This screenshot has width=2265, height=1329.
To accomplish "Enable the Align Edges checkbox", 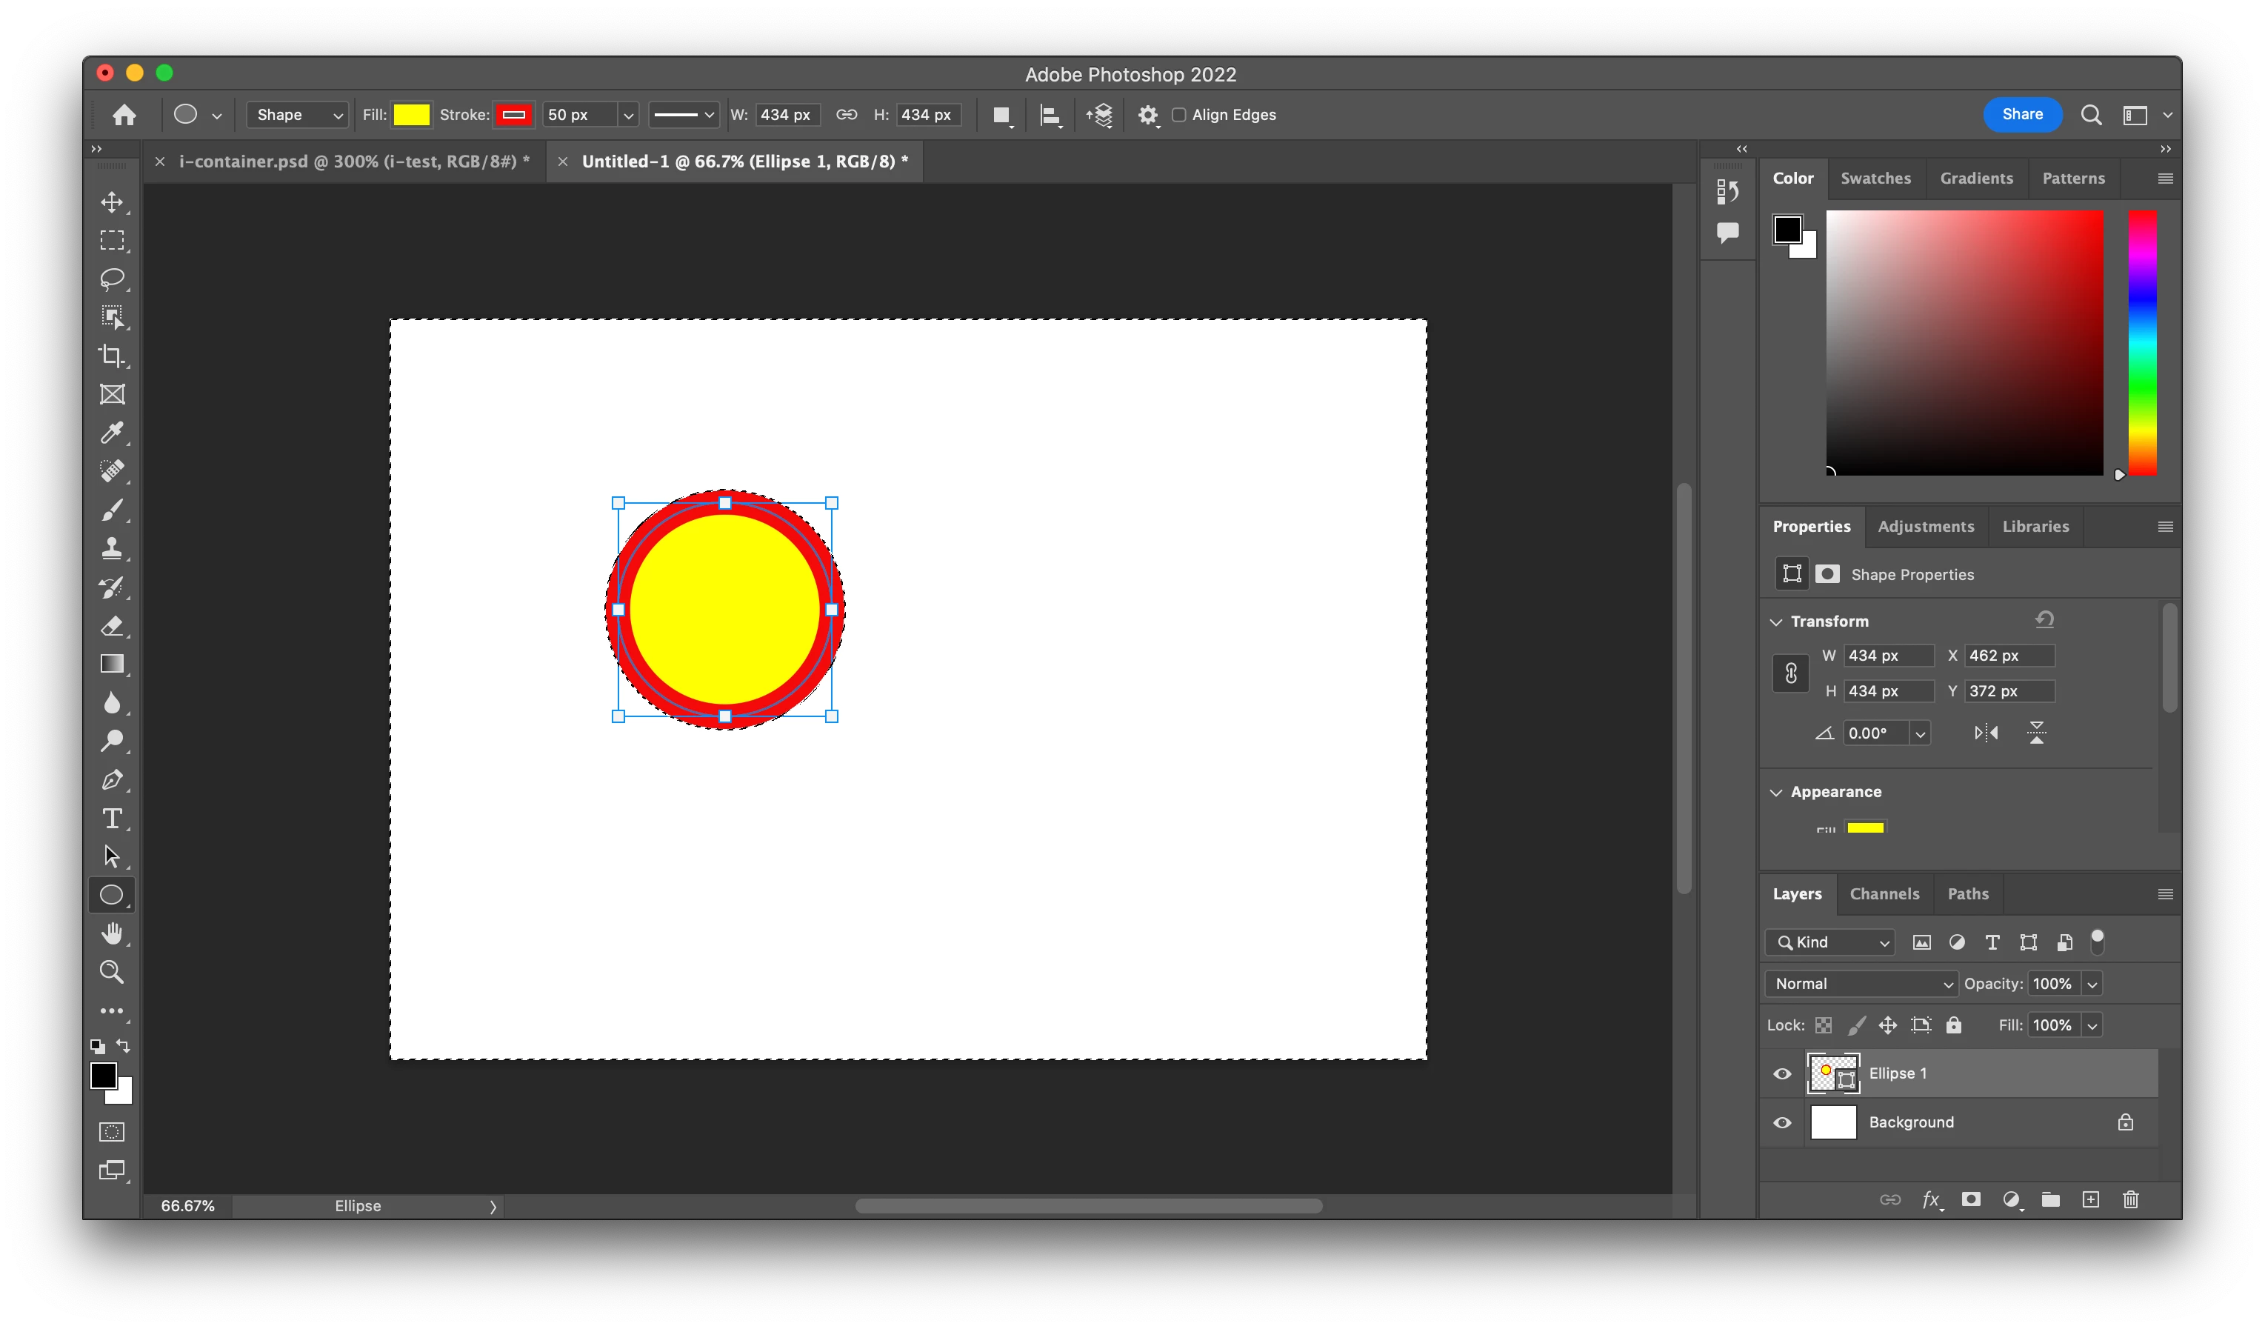I will tap(1179, 115).
